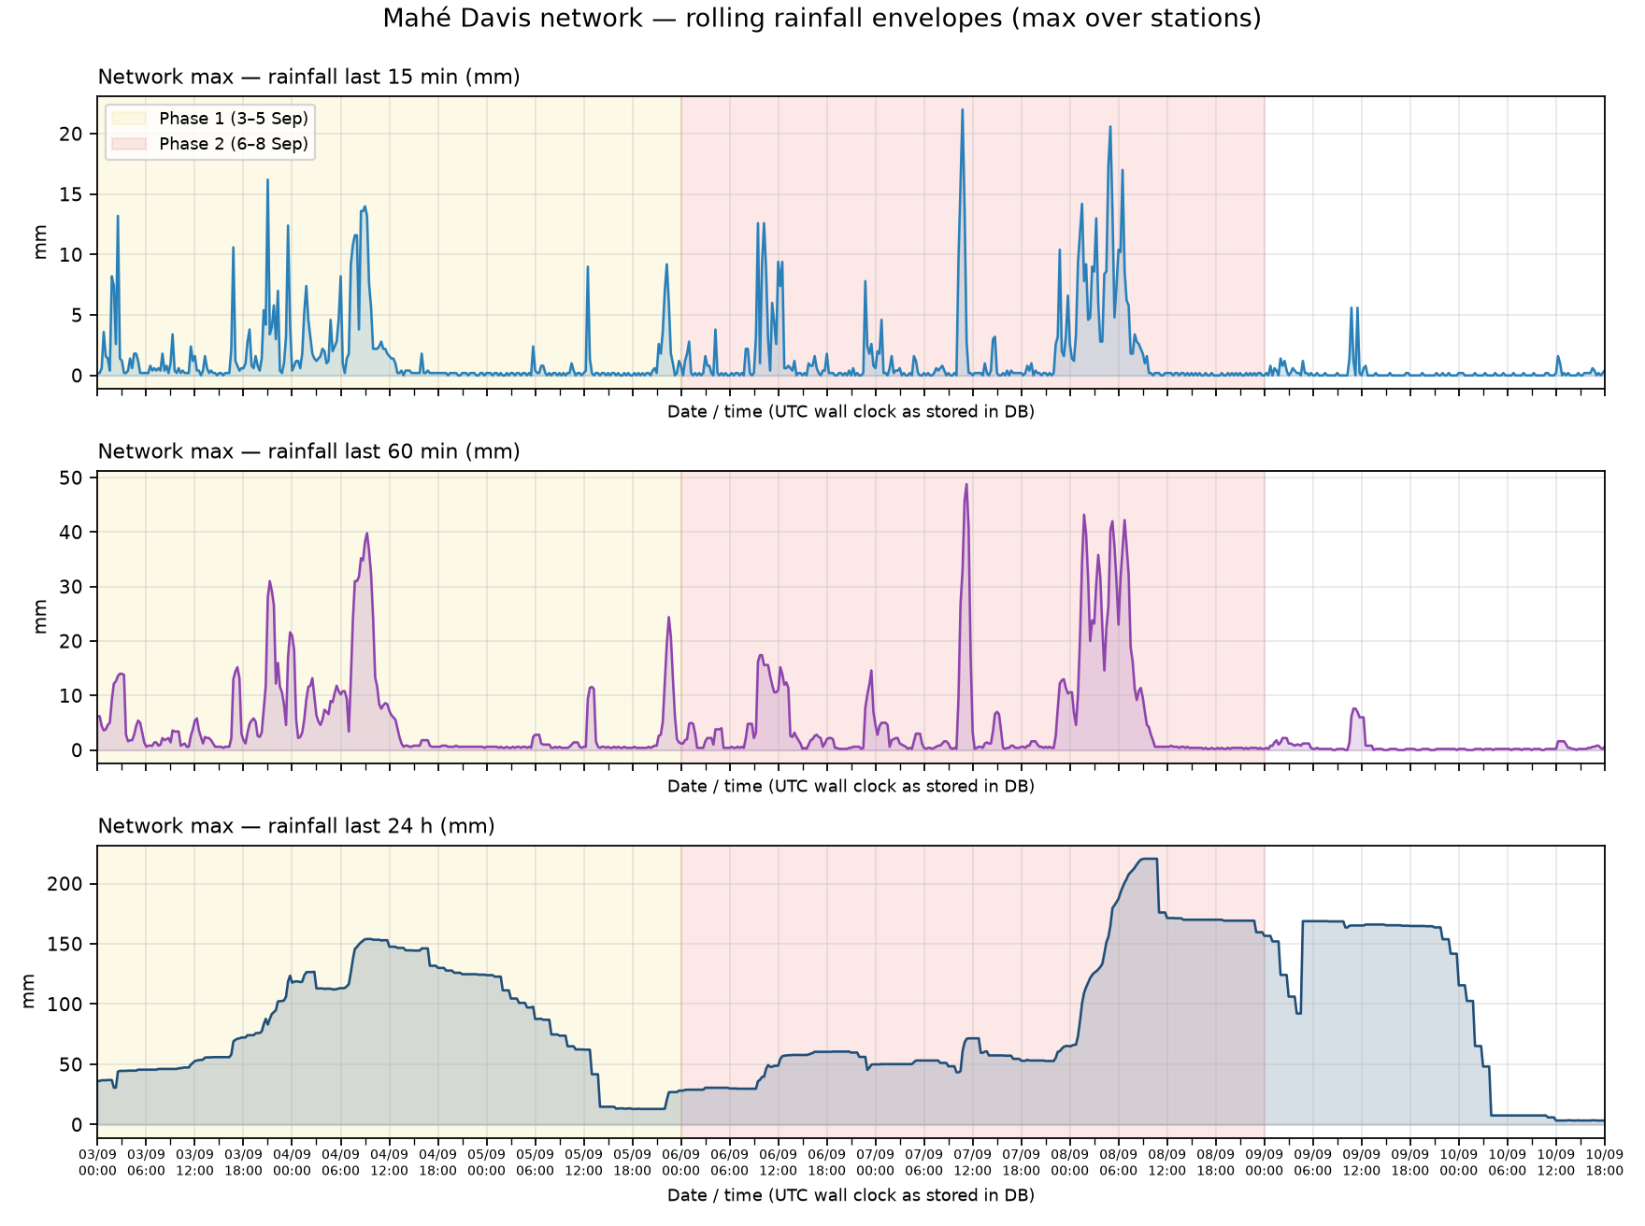Image resolution: width=1645 pixels, height=1226 pixels.
Task: Click the highest peak near 22 mm in 15 min chart
Action: [962, 110]
